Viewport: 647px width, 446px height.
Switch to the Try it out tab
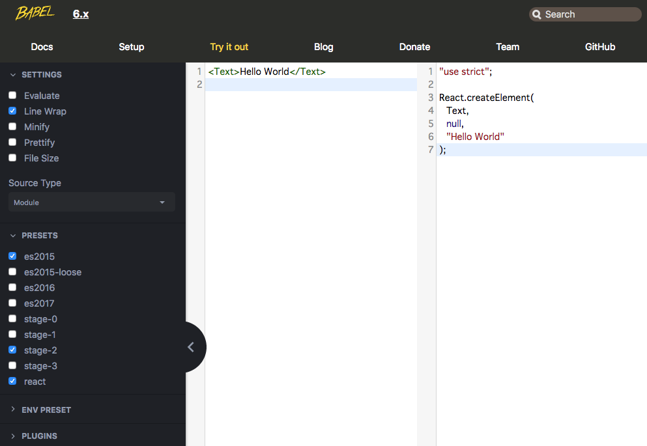(229, 46)
